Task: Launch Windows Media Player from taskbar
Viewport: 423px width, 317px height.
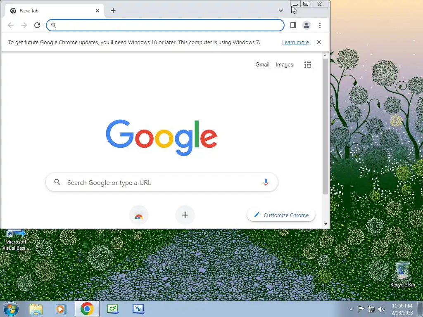Action: tap(61, 309)
